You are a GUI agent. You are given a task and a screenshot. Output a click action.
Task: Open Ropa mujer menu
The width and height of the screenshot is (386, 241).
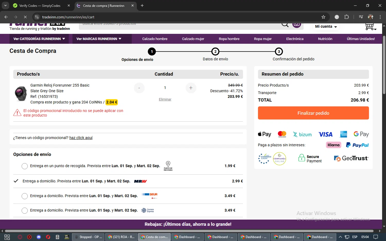coord(263,39)
